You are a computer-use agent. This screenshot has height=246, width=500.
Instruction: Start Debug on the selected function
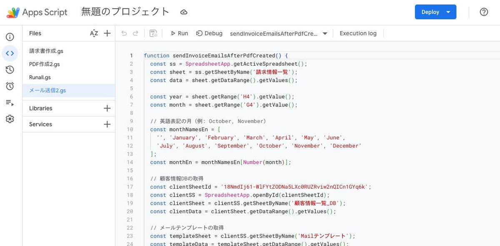[x=209, y=34]
